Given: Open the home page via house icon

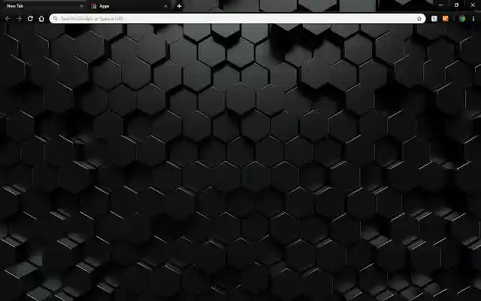Looking at the screenshot, I should (41, 18).
